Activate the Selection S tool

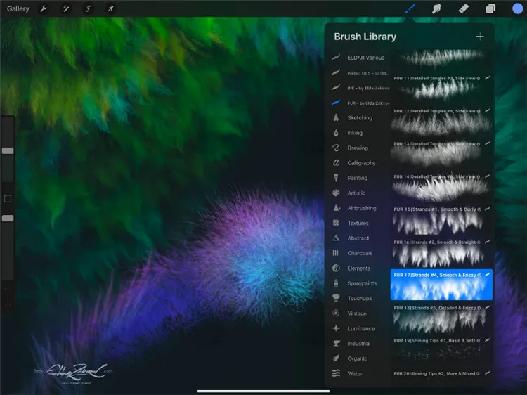88,8
